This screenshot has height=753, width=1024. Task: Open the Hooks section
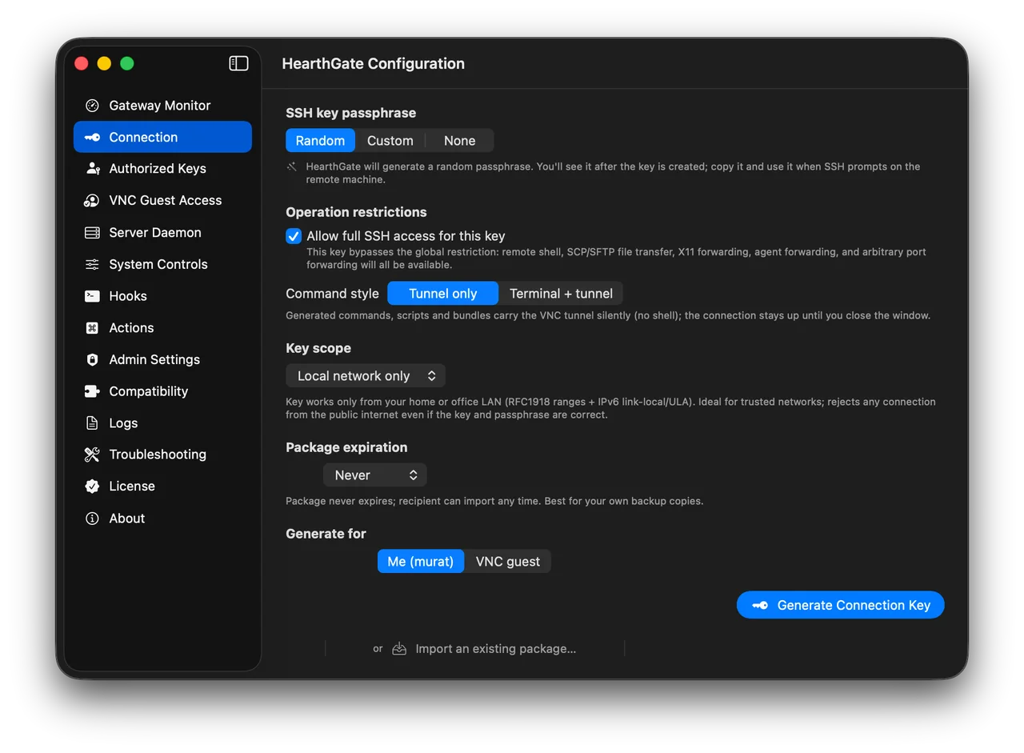click(x=162, y=296)
